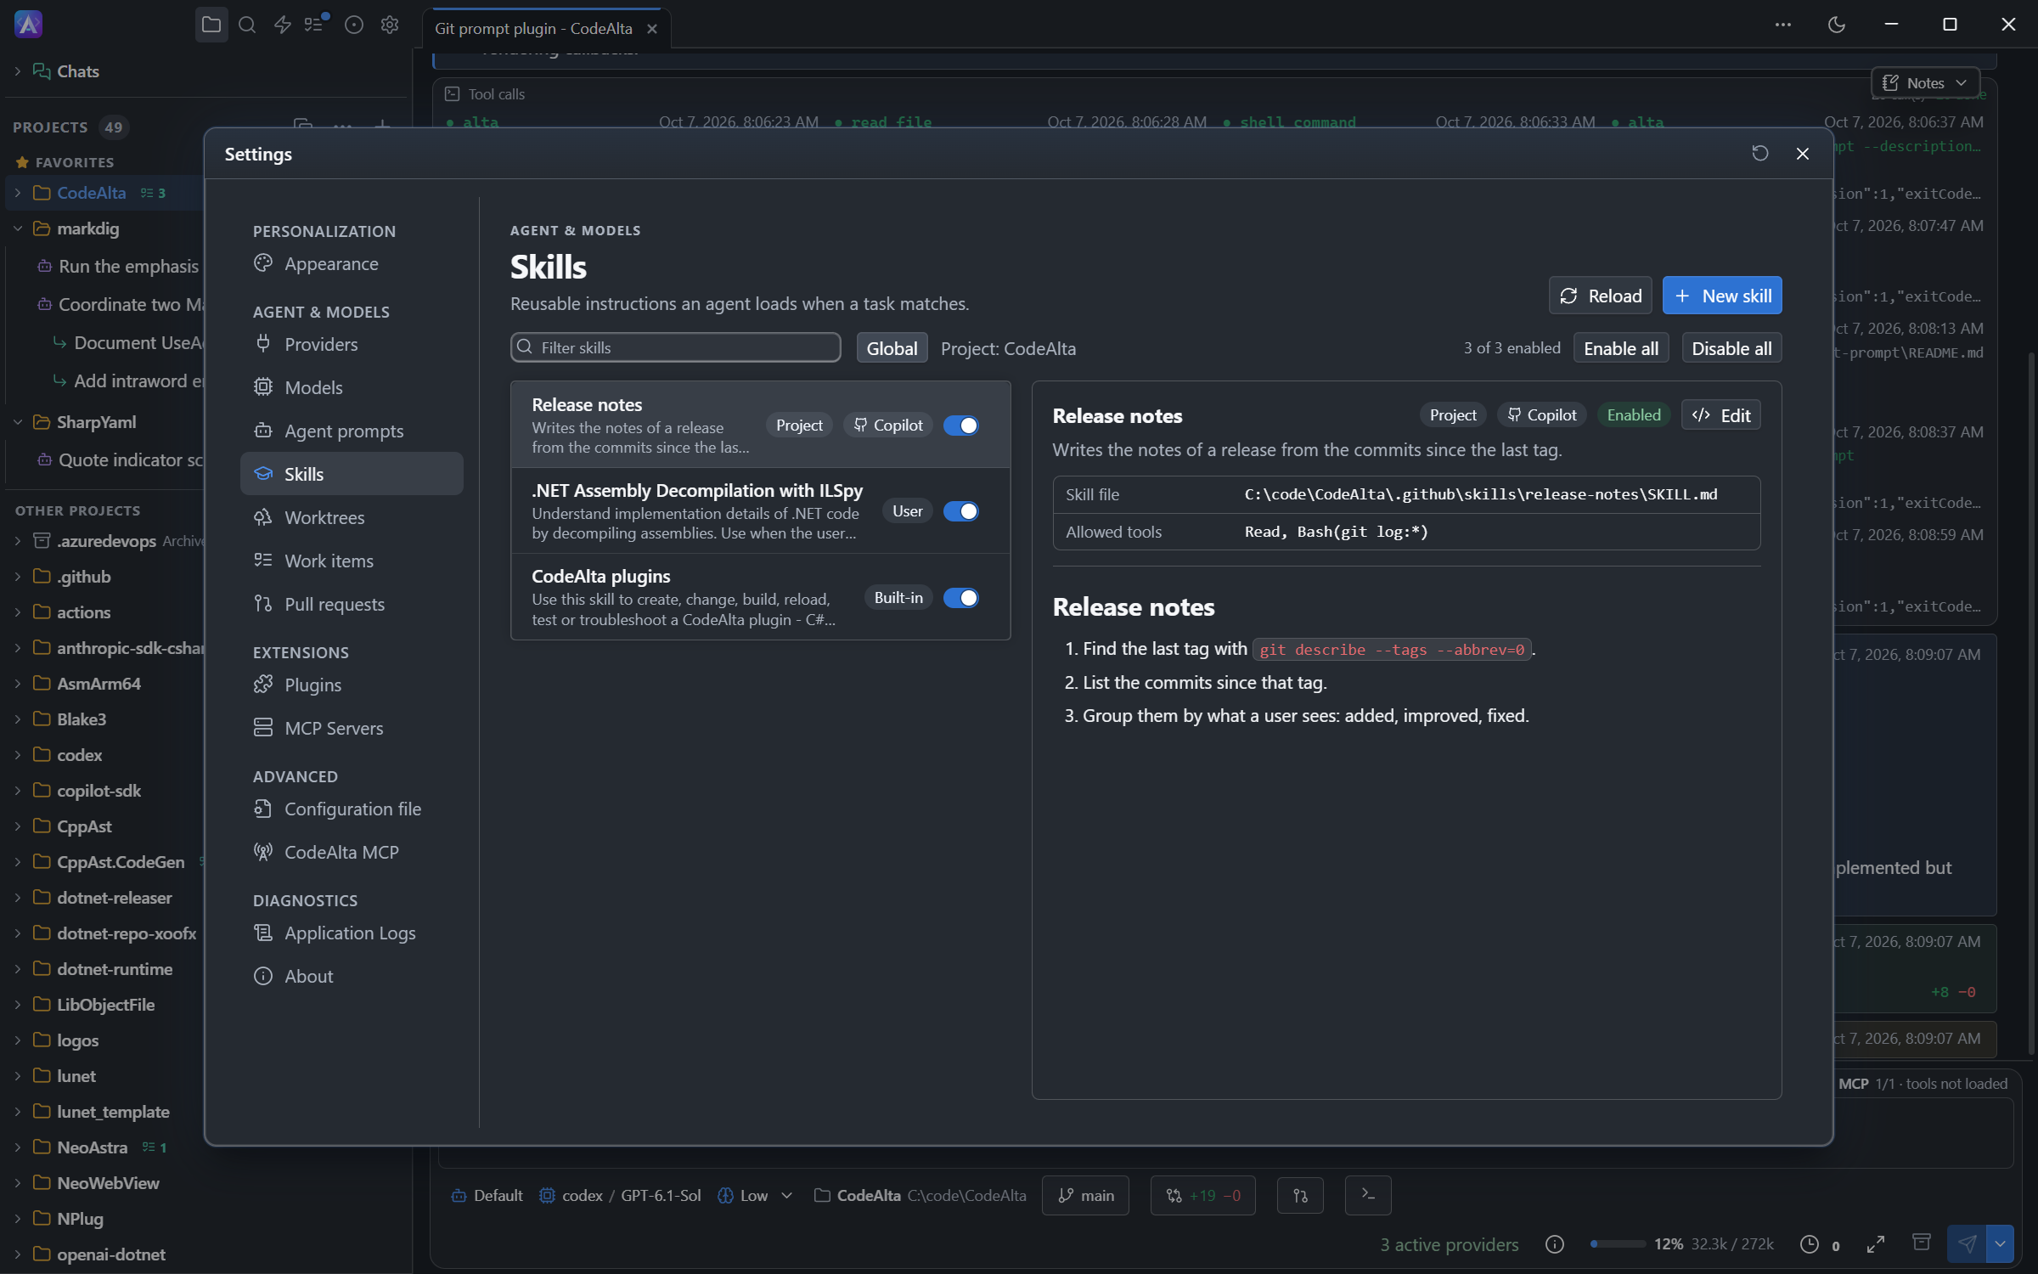This screenshot has width=2038, height=1274.
Task: Open the three-dot more options menu
Action: point(1782,25)
